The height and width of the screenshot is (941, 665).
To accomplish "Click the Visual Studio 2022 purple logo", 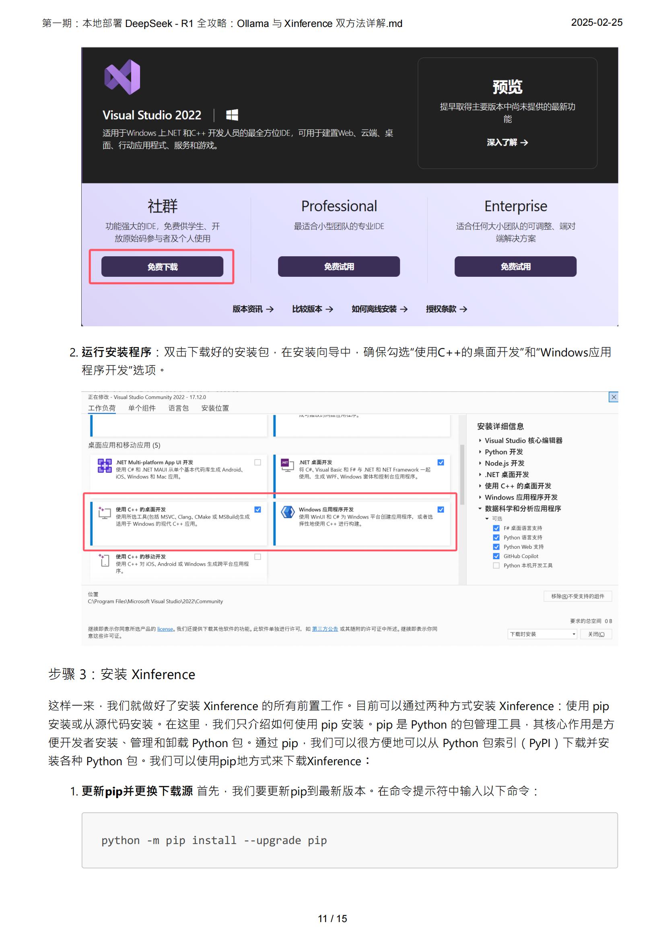I will tap(122, 77).
